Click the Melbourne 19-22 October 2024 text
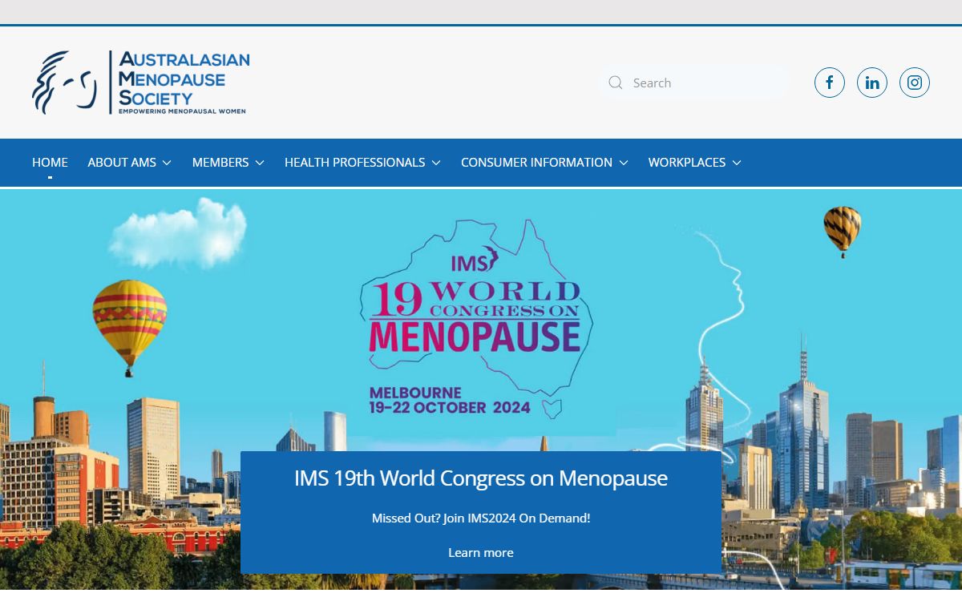This screenshot has height=593, width=962. 450,400
